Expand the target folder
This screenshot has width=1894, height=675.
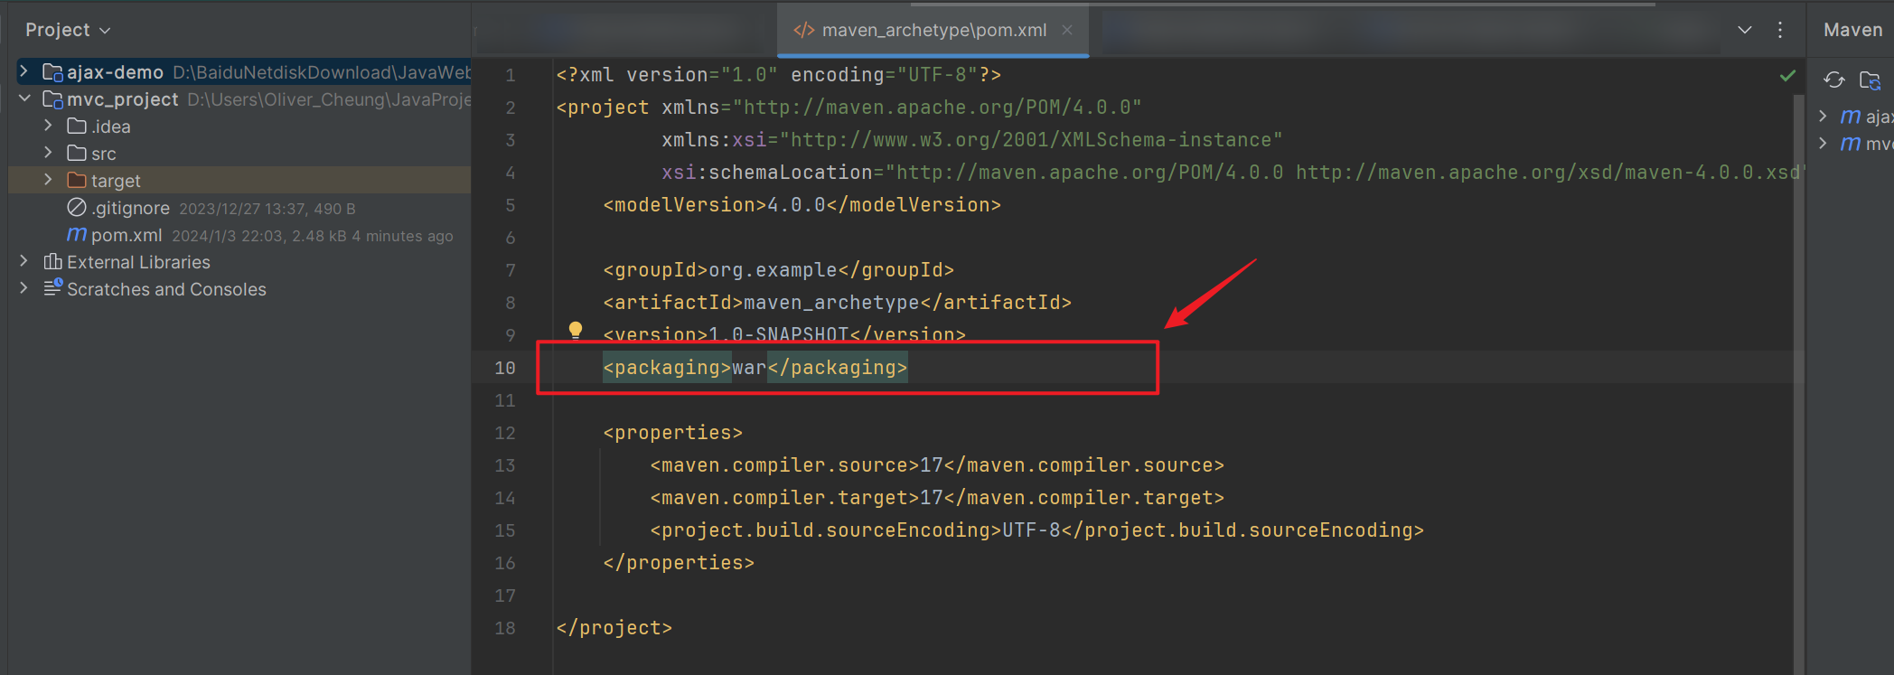pos(48,180)
